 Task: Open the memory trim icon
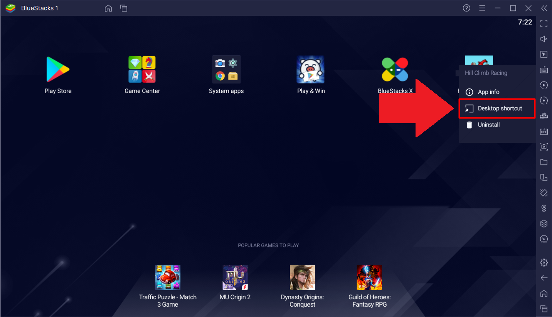[x=544, y=116]
